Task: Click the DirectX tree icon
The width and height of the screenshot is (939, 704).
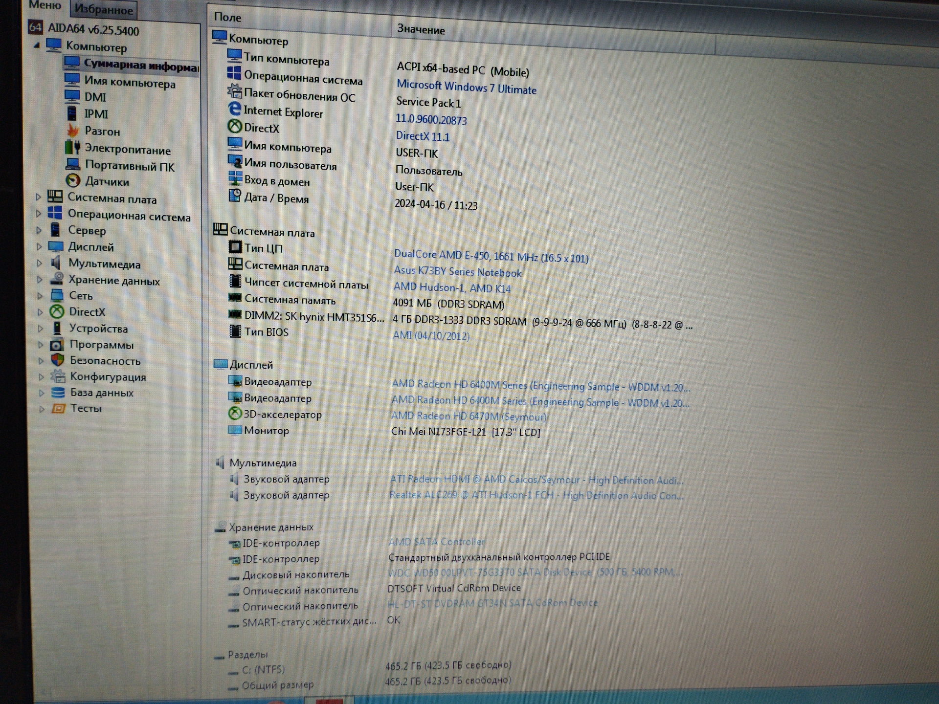Action: click(x=57, y=311)
